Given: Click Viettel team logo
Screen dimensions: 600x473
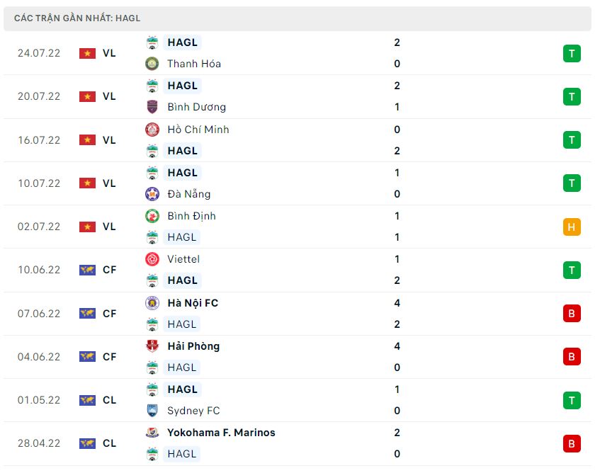Looking at the screenshot, I should 152,259.
